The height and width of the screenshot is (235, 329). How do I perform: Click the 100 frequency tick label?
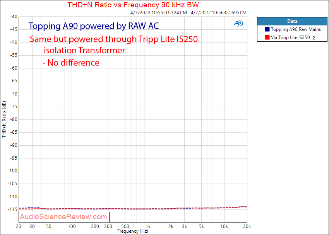click(x=72, y=226)
